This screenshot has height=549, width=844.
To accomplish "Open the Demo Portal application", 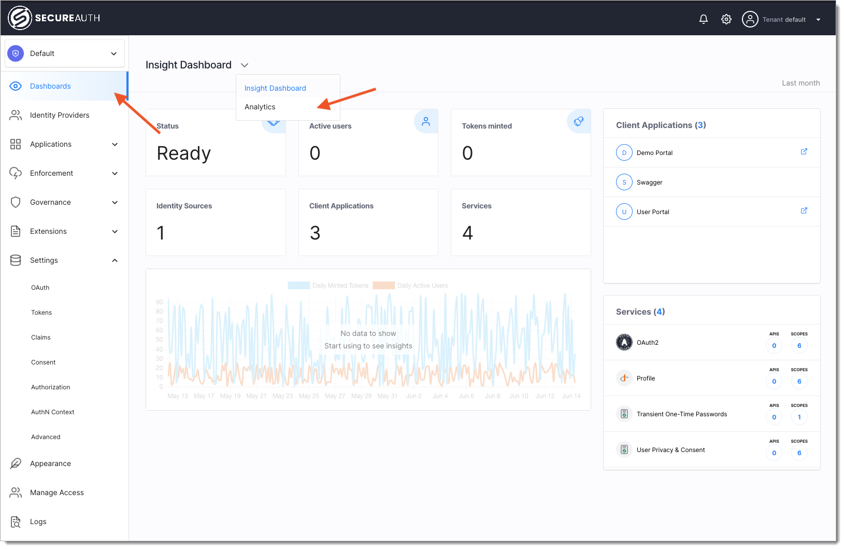I will pyautogui.click(x=712, y=152).
